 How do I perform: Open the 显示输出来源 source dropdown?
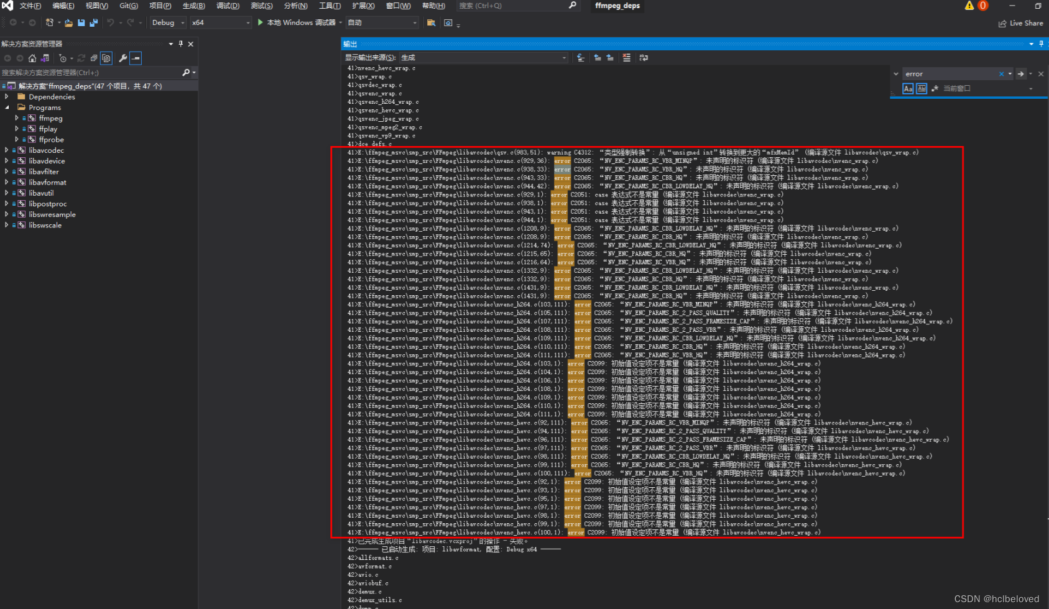(x=562, y=57)
